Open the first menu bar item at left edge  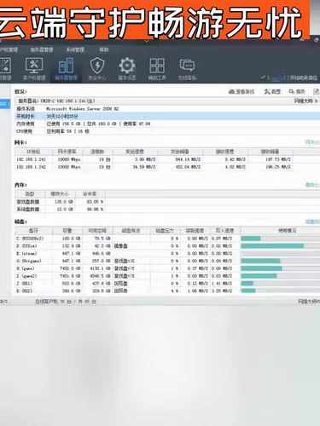9,49
